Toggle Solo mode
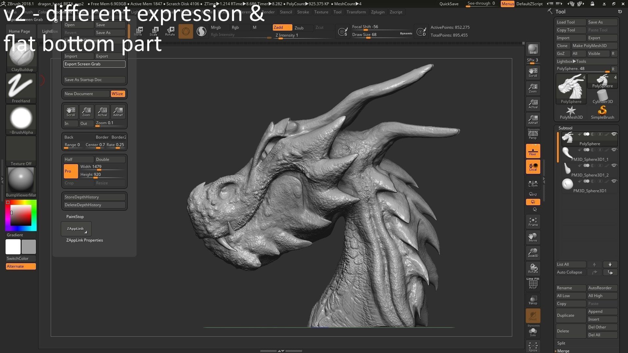 coord(533,331)
